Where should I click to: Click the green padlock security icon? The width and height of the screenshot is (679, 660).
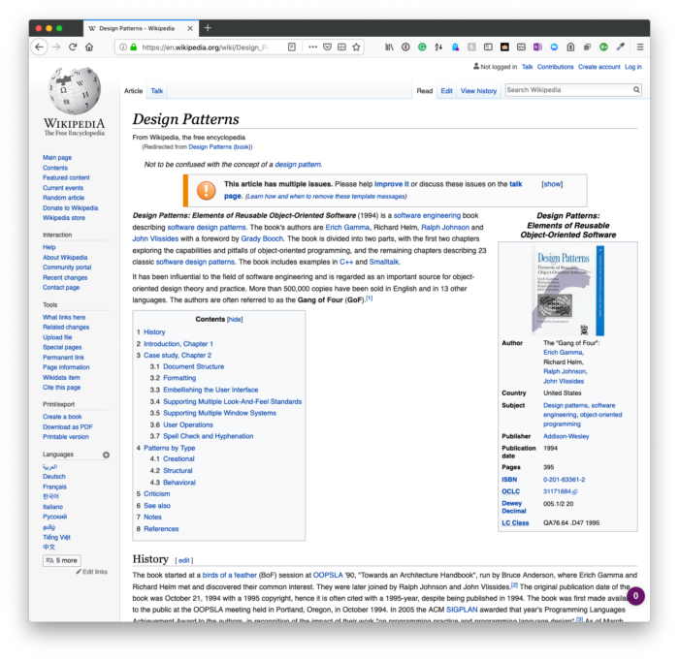(134, 47)
